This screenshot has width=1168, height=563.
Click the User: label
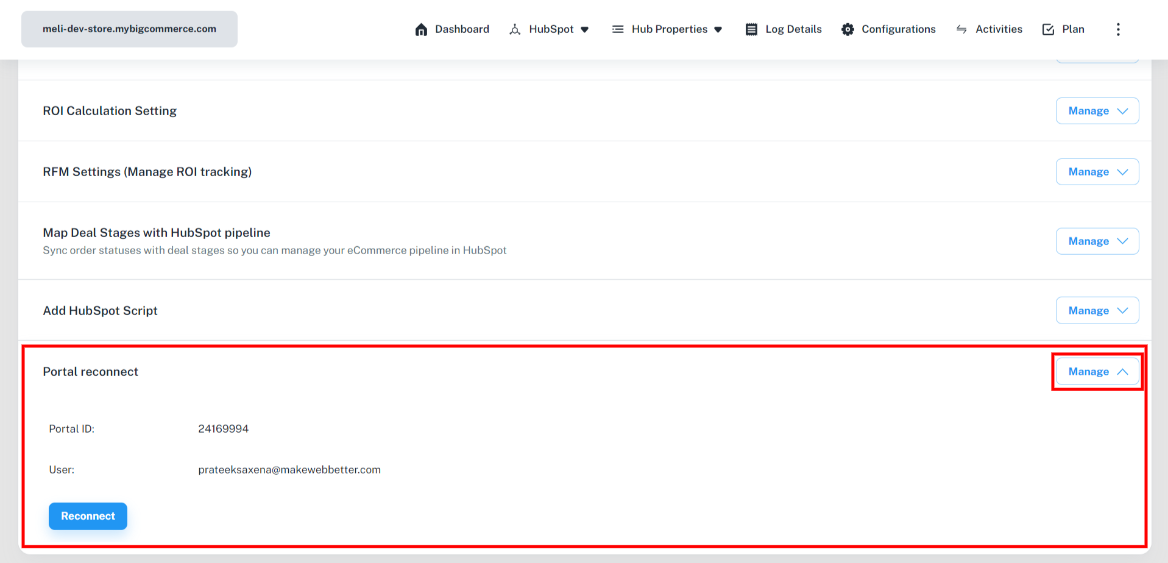(62, 470)
